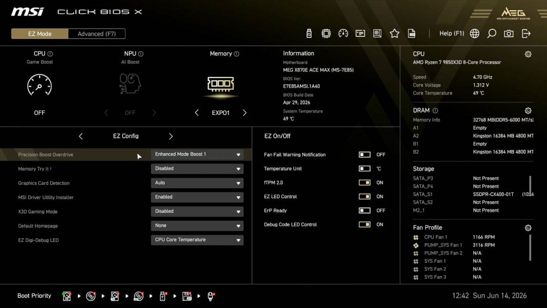Change language with the globe icon

pyautogui.click(x=475, y=33)
